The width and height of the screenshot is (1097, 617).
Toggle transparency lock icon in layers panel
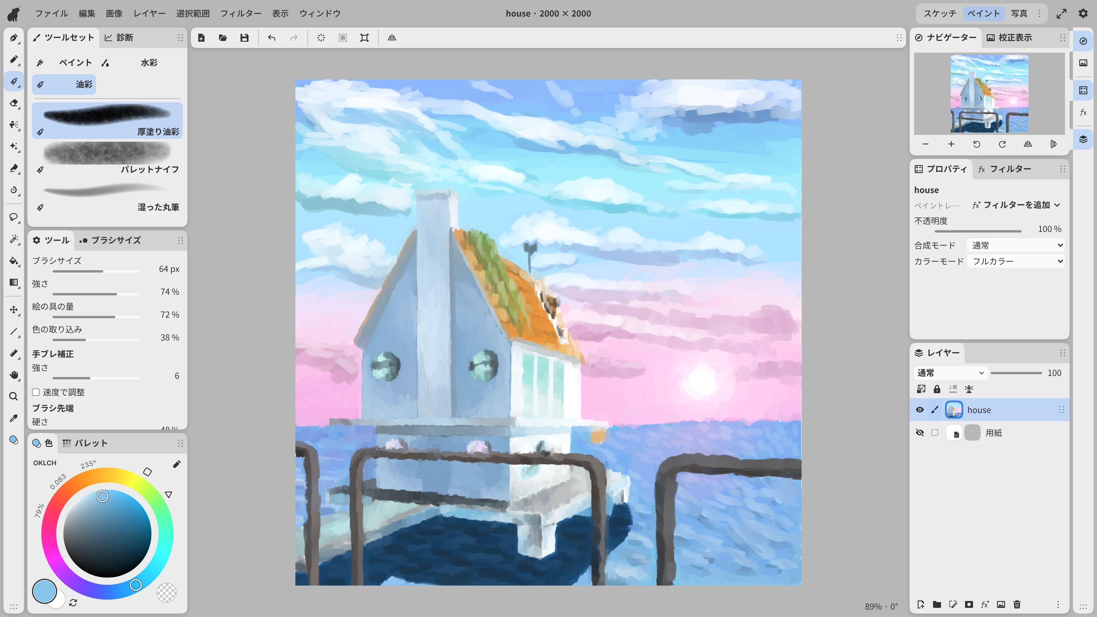point(921,389)
